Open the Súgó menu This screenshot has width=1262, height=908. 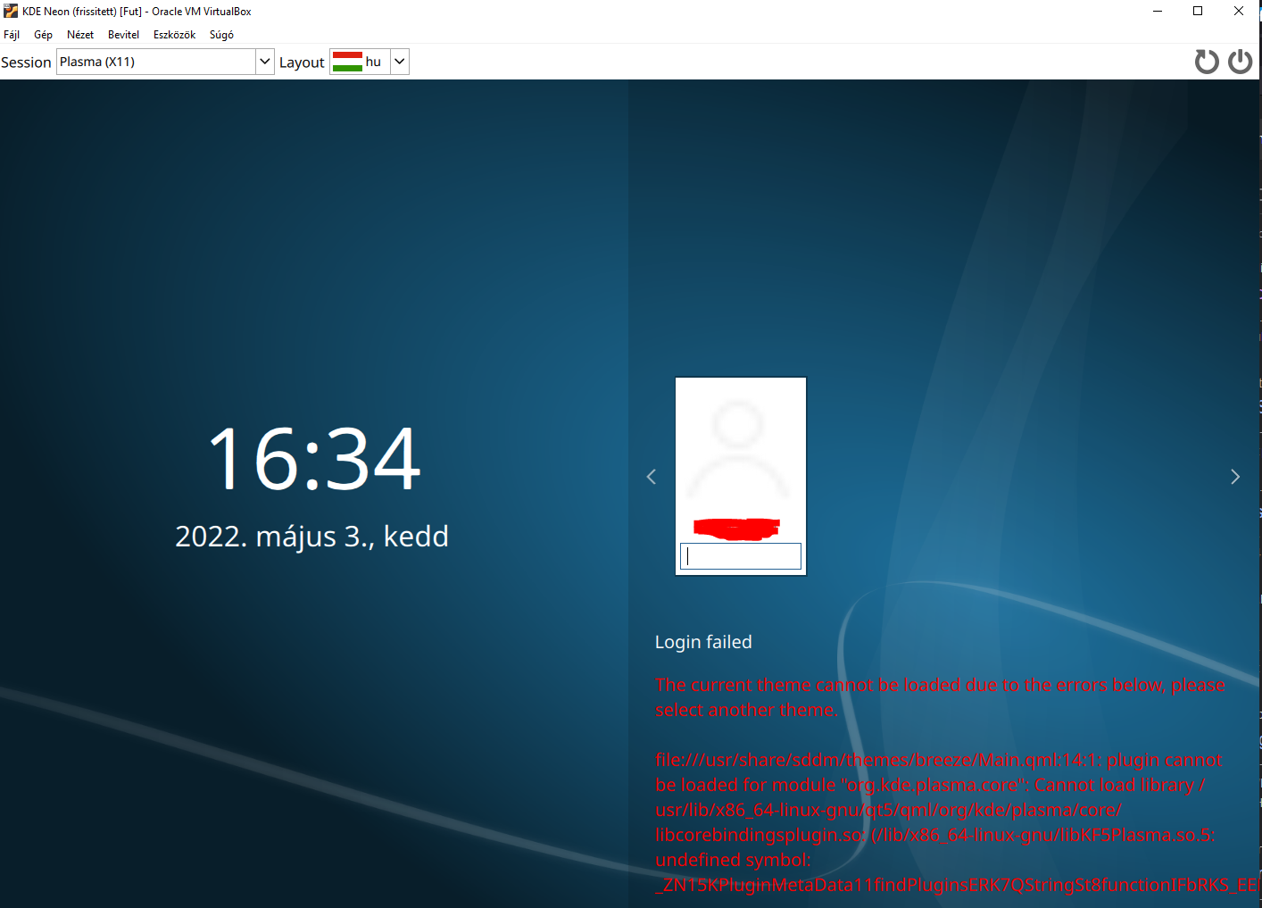pos(221,35)
